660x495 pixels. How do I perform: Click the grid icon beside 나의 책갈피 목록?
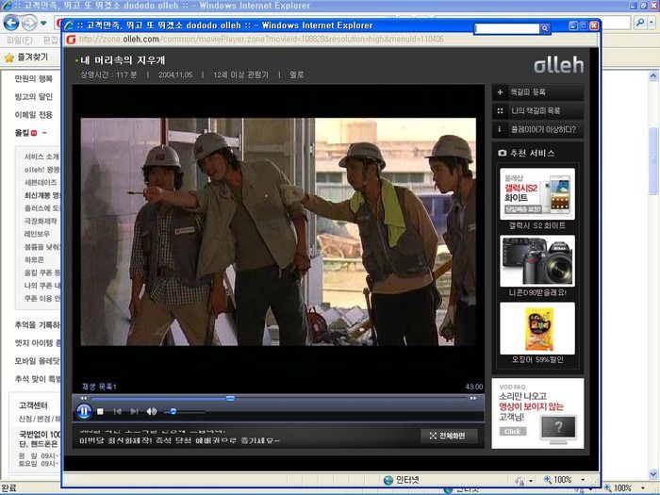click(x=500, y=110)
